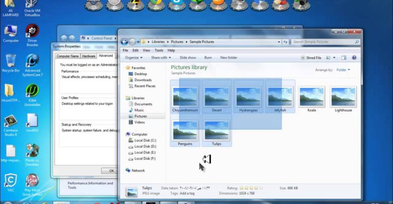The image size is (393, 204).
Task: Select the HconSTFP folder on desktop
Action: coord(11,93)
